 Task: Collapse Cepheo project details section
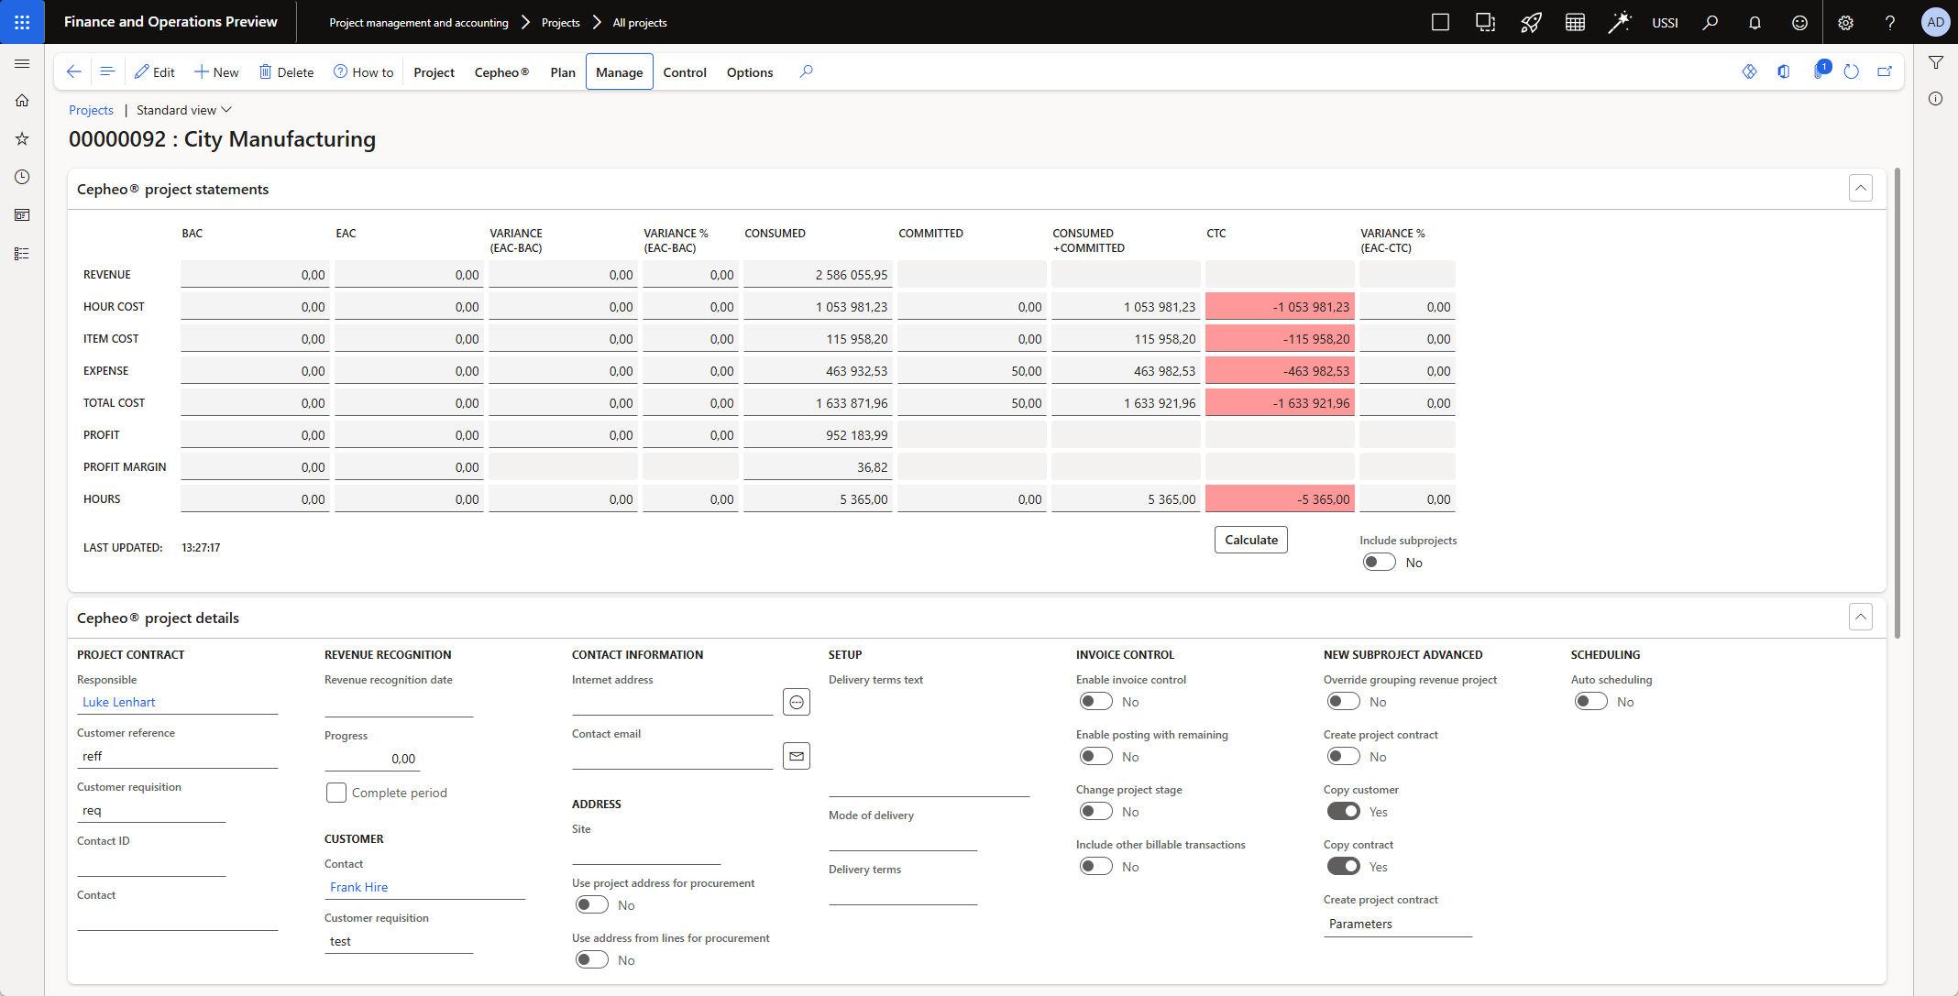pyautogui.click(x=1860, y=618)
